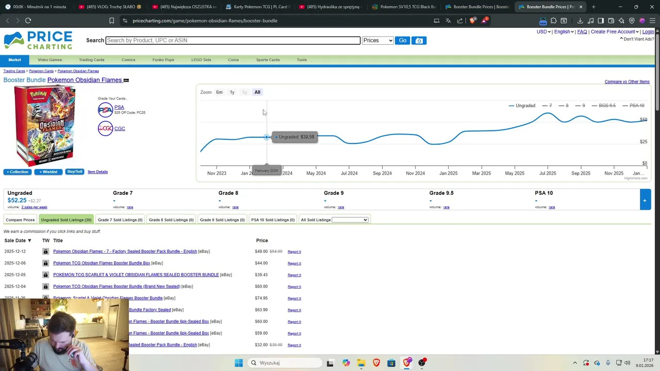Screen dimensions: 660x371
Task: Click the + Wishlist button
Action: pos(48,172)
